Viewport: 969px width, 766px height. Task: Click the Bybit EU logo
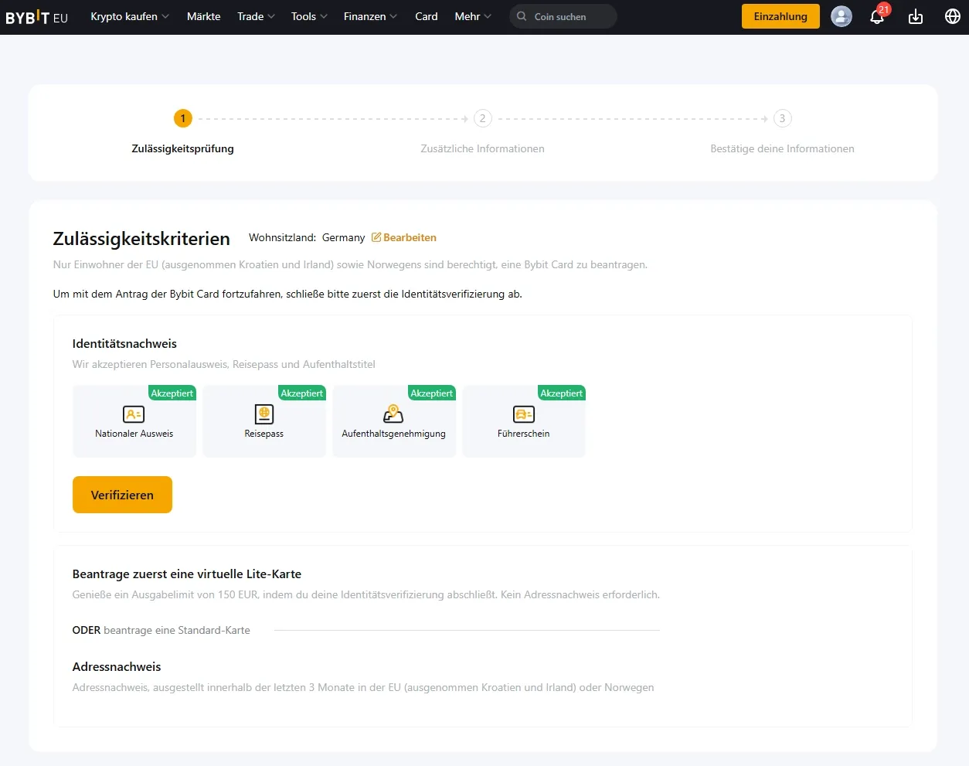[36, 17]
